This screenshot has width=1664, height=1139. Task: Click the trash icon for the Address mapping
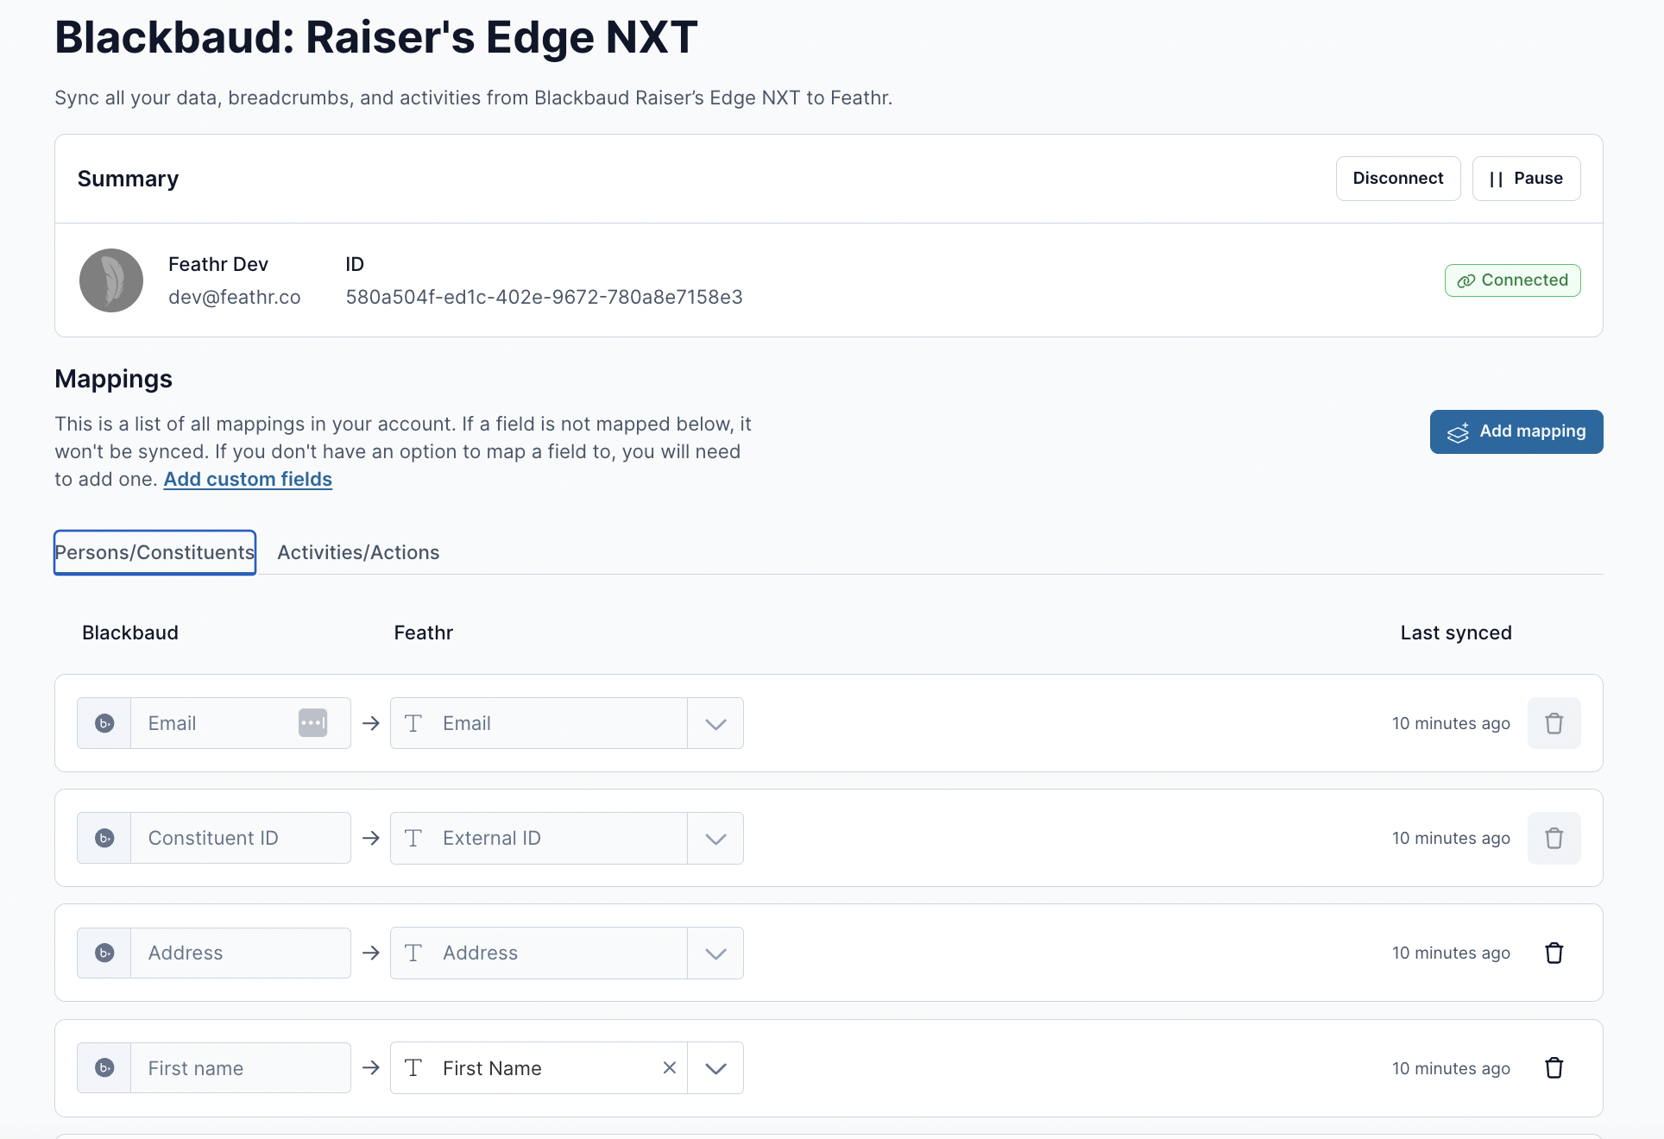(x=1554, y=953)
